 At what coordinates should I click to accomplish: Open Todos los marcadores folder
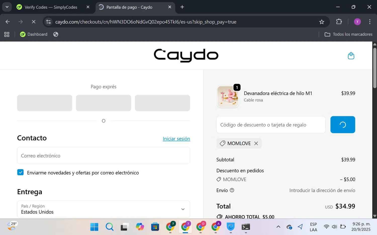(x=348, y=34)
